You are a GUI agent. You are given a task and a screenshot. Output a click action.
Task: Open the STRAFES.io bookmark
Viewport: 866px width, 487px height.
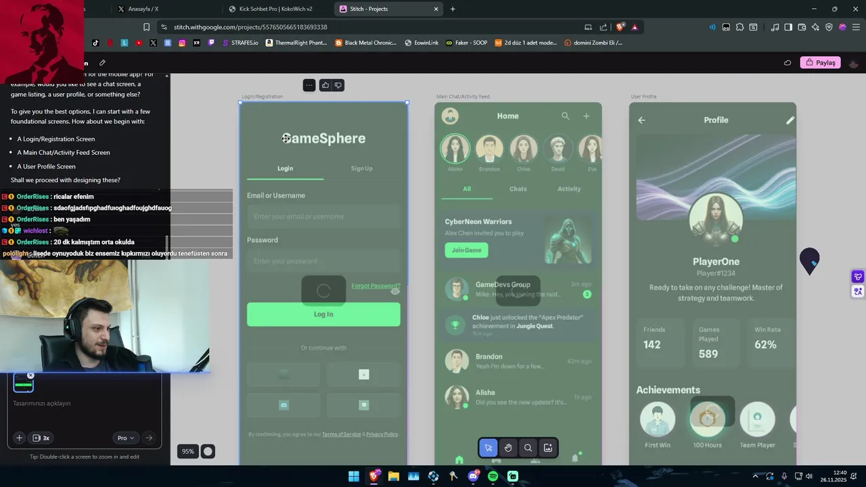tap(240, 43)
